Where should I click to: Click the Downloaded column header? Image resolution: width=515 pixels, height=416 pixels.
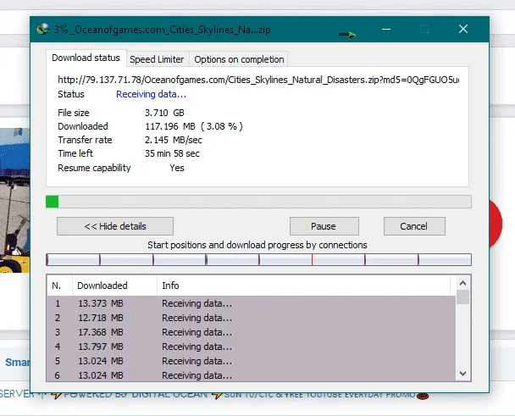[114, 286]
